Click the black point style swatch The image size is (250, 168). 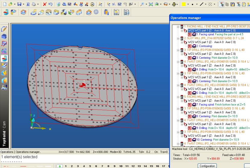192,4
